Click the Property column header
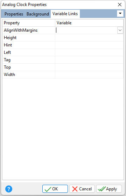Viewport: 126px width, 196px height. [29, 23]
